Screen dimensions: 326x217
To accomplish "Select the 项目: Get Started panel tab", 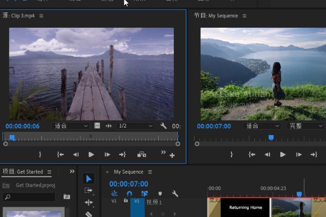I will [23, 172].
